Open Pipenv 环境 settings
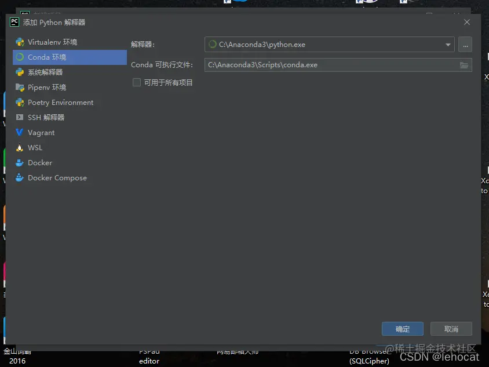 (x=70, y=88)
